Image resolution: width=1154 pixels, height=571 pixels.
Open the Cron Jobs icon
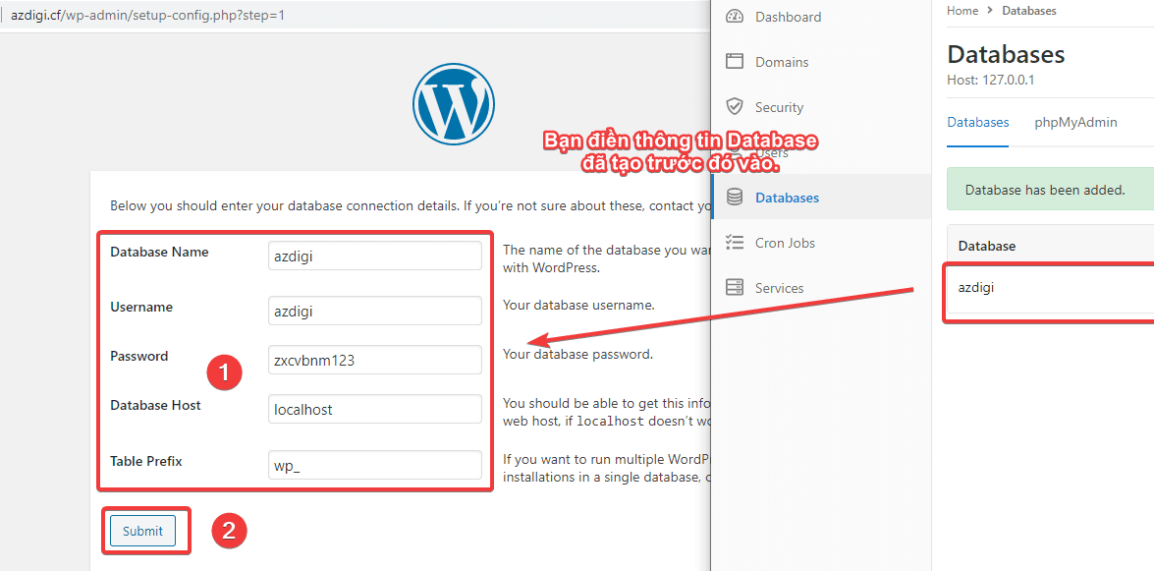(735, 242)
